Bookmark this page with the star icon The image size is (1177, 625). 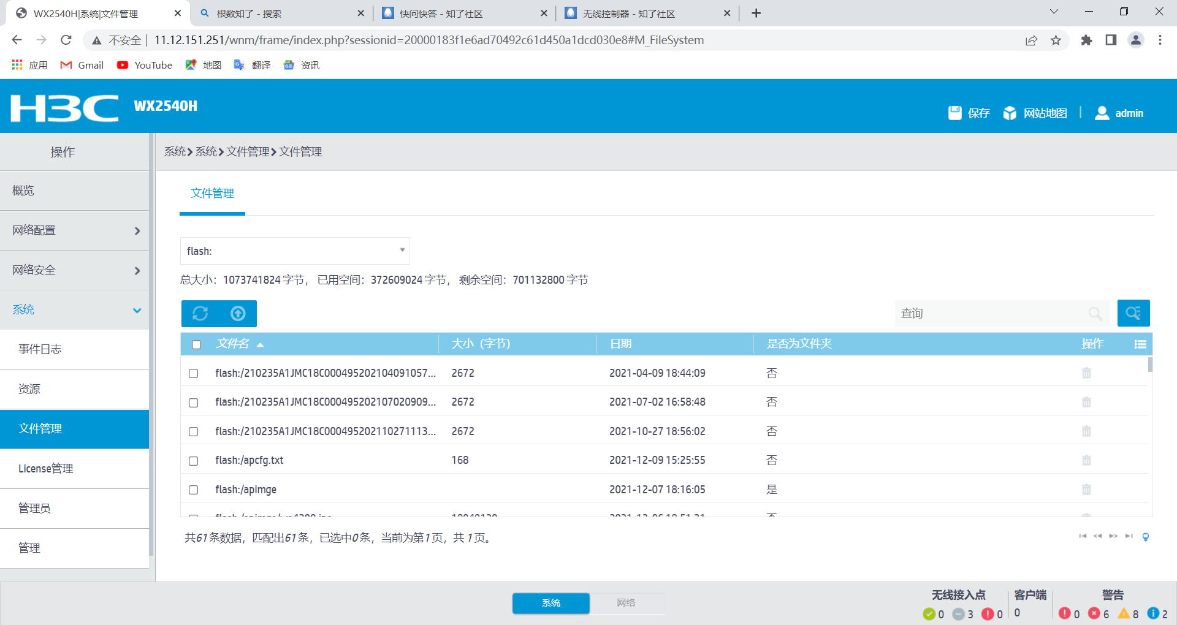click(x=1056, y=40)
